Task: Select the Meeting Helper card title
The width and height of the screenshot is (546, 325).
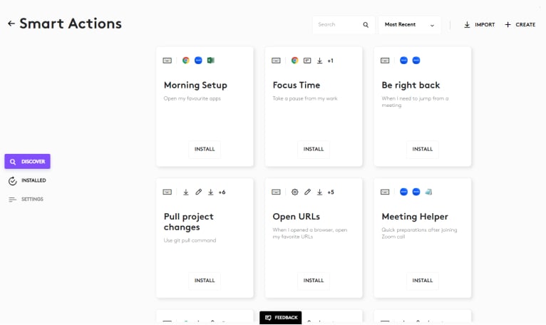Action: 415,217
